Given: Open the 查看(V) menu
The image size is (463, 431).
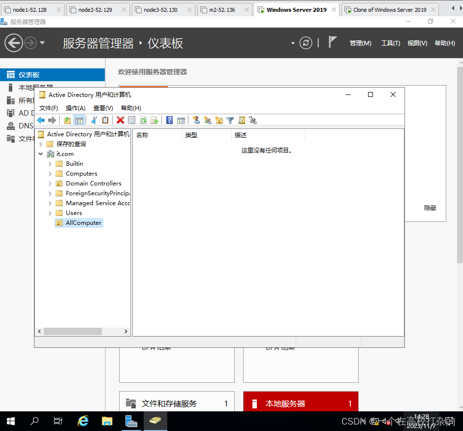Looking at the screenshot, I should 103,108.
